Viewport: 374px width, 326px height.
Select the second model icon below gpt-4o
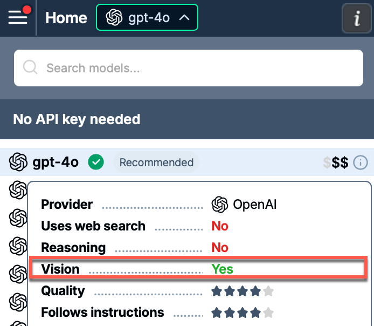point(18,218)
